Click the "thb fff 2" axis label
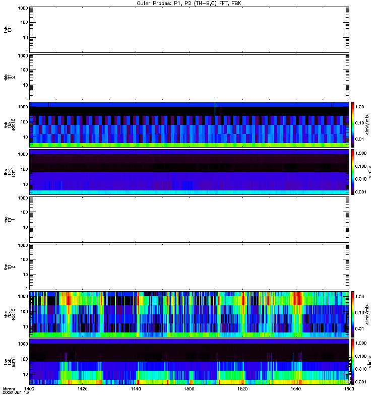This screenshot has height=403, width=378. [x=9, y=78]
